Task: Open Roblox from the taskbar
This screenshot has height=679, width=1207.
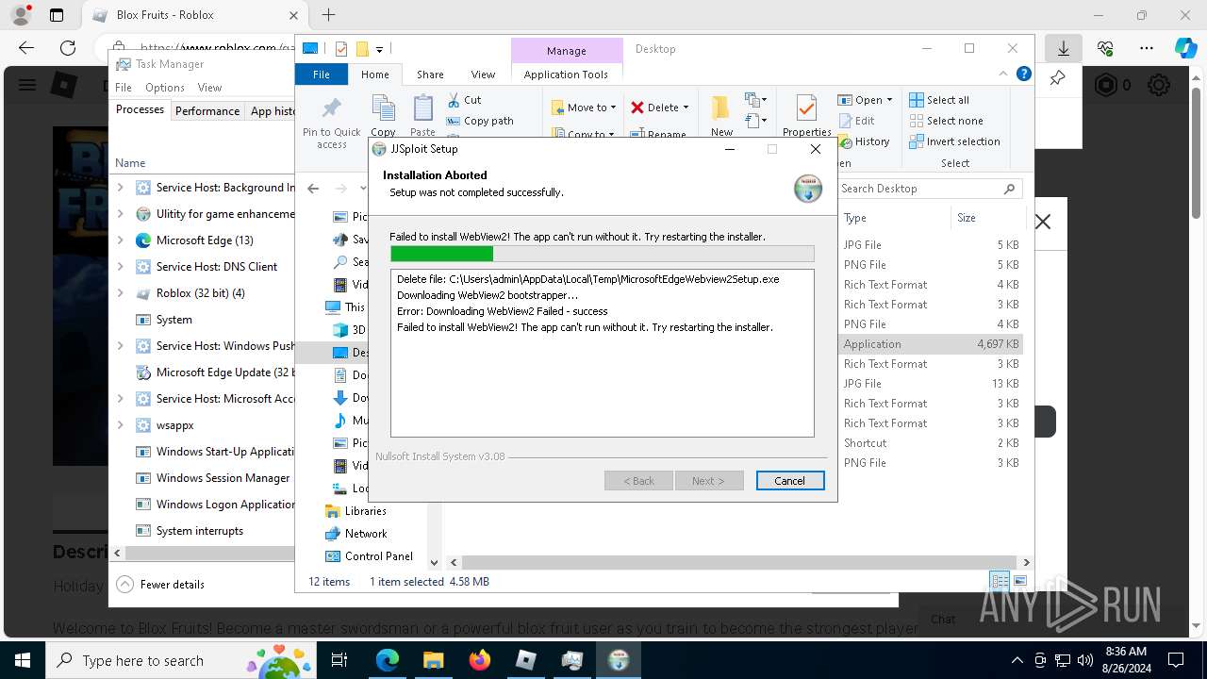Action: (x=526, y=660)
